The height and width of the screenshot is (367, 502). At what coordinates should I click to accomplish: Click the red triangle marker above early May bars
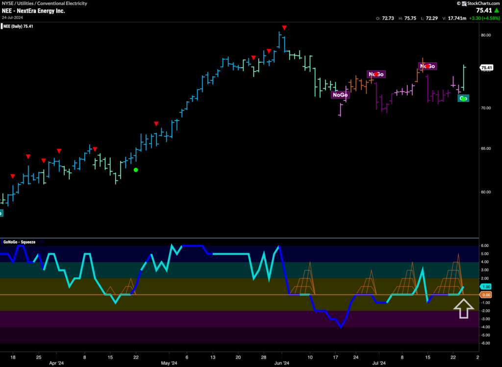pyautogui.click(x=156, y=124)
